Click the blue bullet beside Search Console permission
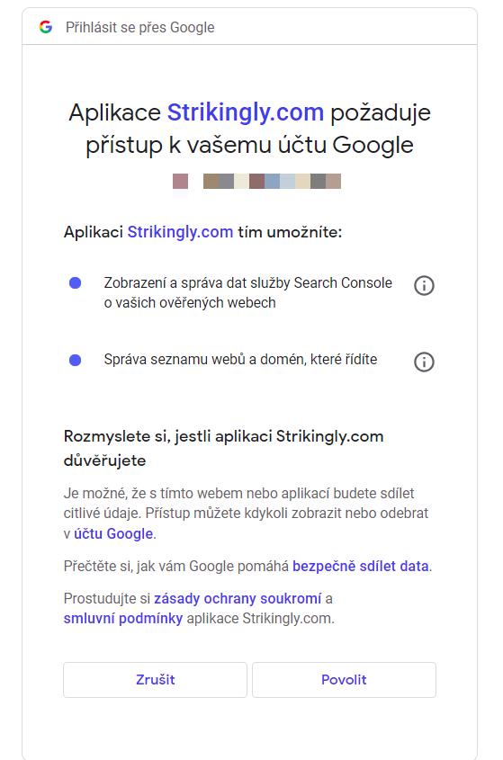 [x=76, y=282]
